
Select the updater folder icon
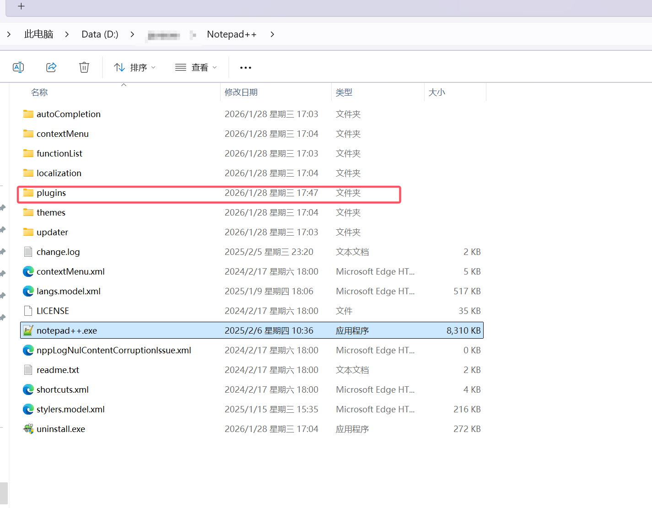click(x=28, y=232)
